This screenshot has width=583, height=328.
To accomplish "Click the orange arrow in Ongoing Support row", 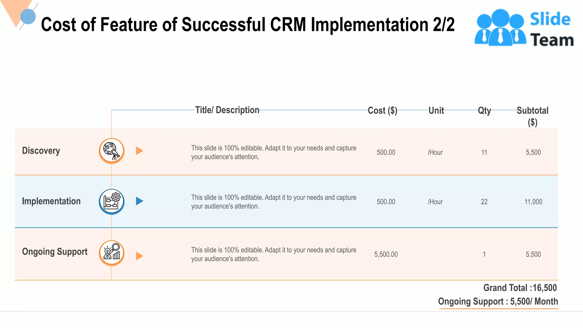I will coord(139,256).
